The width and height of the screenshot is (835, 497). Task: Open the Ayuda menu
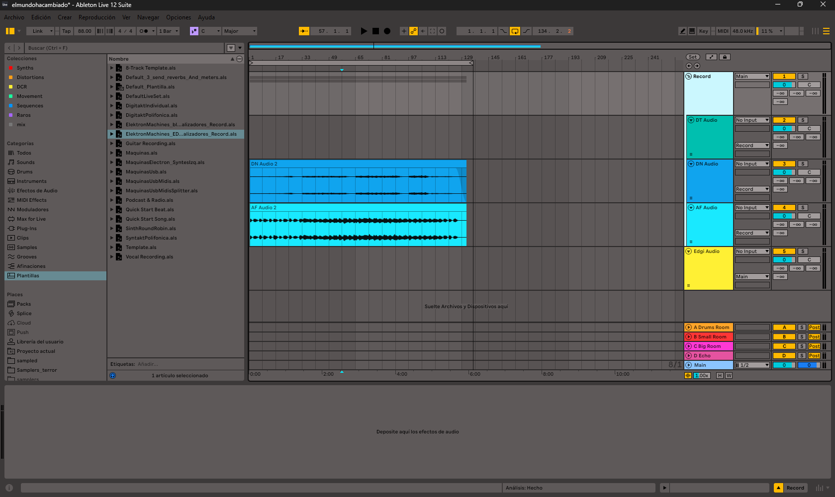point(206,17)
